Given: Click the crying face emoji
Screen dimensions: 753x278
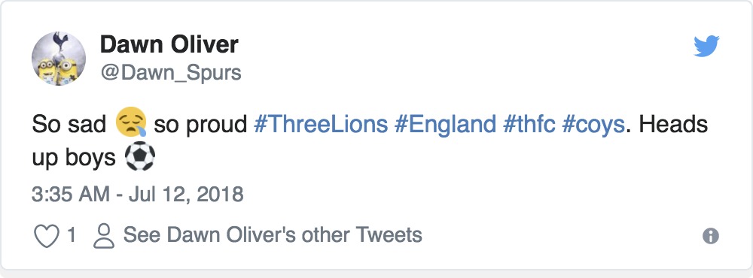Looking at the screenshot, I should point(131,122).
